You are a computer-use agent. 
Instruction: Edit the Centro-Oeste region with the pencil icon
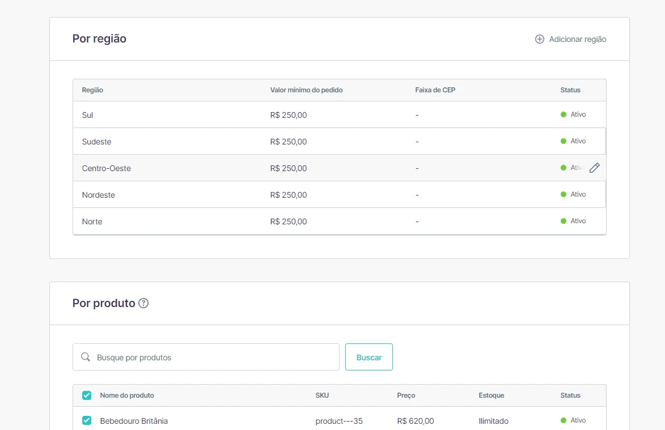(x=595, y=168)
